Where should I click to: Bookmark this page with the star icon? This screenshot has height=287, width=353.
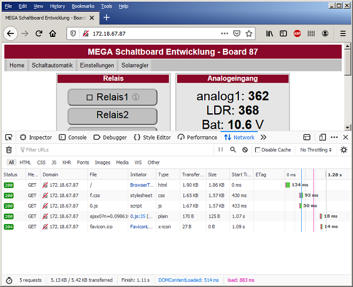(x=249, y=34)
